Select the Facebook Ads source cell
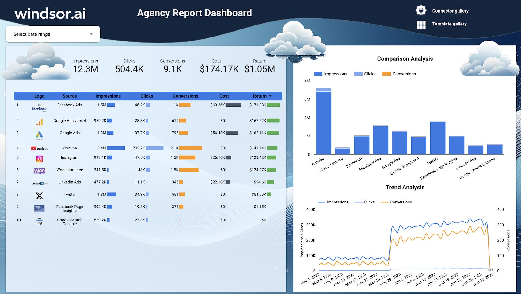 click(70, 105)
